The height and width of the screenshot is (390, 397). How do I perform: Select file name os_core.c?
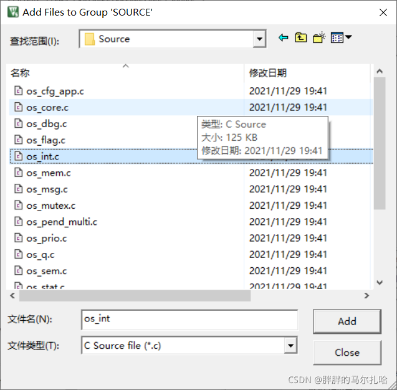pyautogui.click(x=47, y=108)
